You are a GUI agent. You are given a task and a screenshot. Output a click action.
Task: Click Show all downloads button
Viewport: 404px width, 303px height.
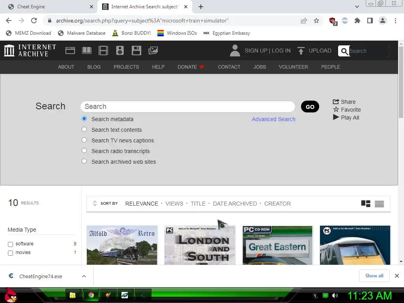tap(374, 276)
